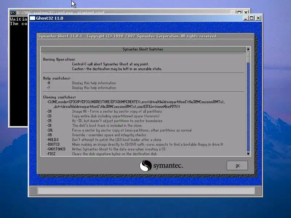Select the -FDSZ switch entry

51,154
